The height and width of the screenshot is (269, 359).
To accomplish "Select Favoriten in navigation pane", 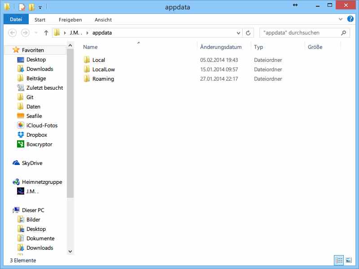I will pyautogui.click(x=33, y=50).
